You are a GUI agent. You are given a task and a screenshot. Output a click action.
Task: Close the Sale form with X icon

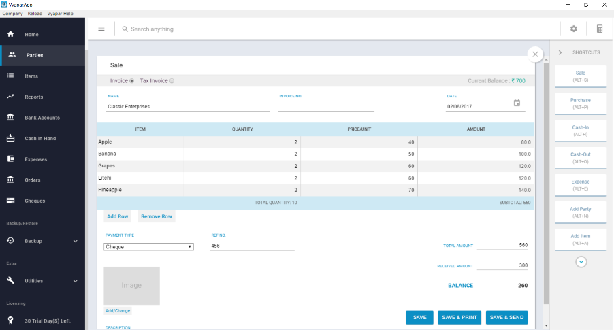click(536, 54)
